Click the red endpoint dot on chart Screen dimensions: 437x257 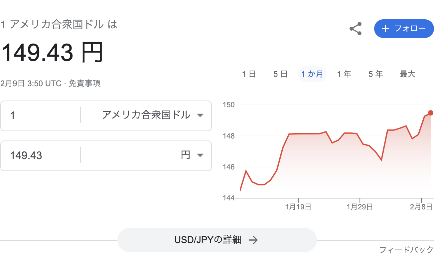pos(431,113)
